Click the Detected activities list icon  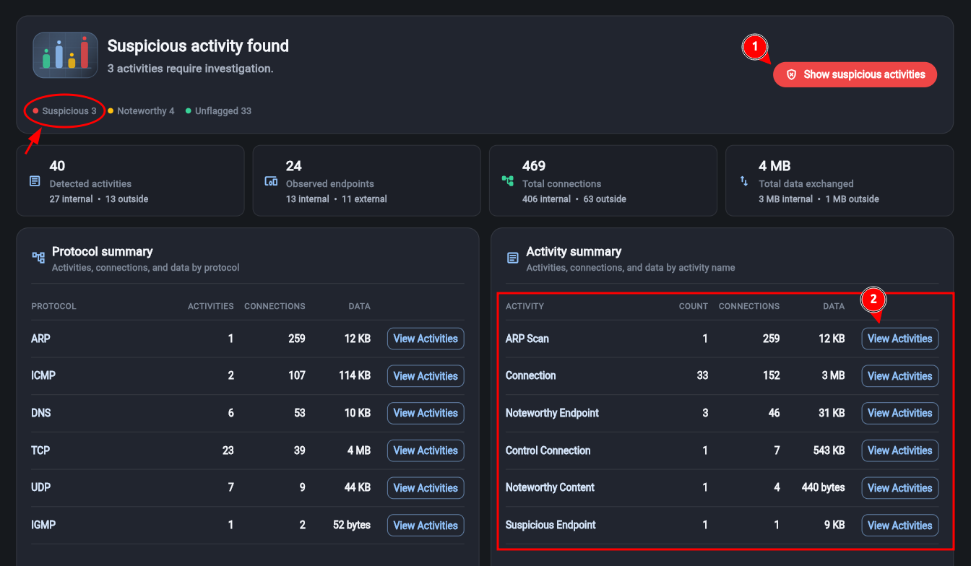(x=35, y=181)
